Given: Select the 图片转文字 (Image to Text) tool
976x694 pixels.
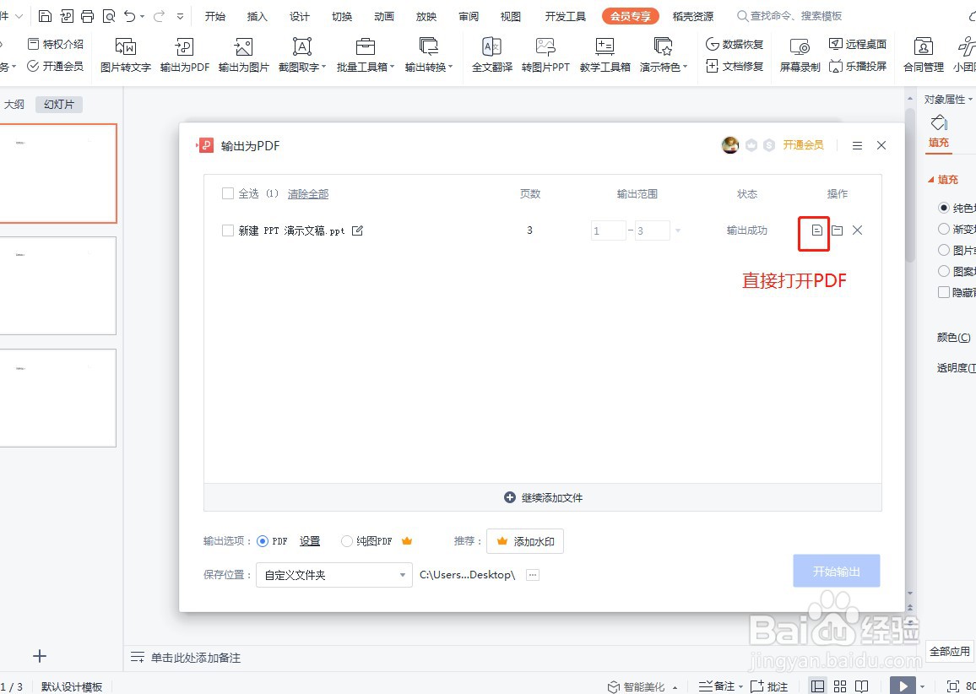Looking at the screenshot, I should (x=124, y=54).
